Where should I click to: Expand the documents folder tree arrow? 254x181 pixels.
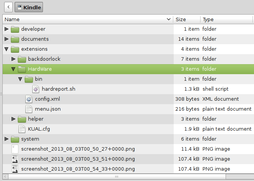point(6,39)
